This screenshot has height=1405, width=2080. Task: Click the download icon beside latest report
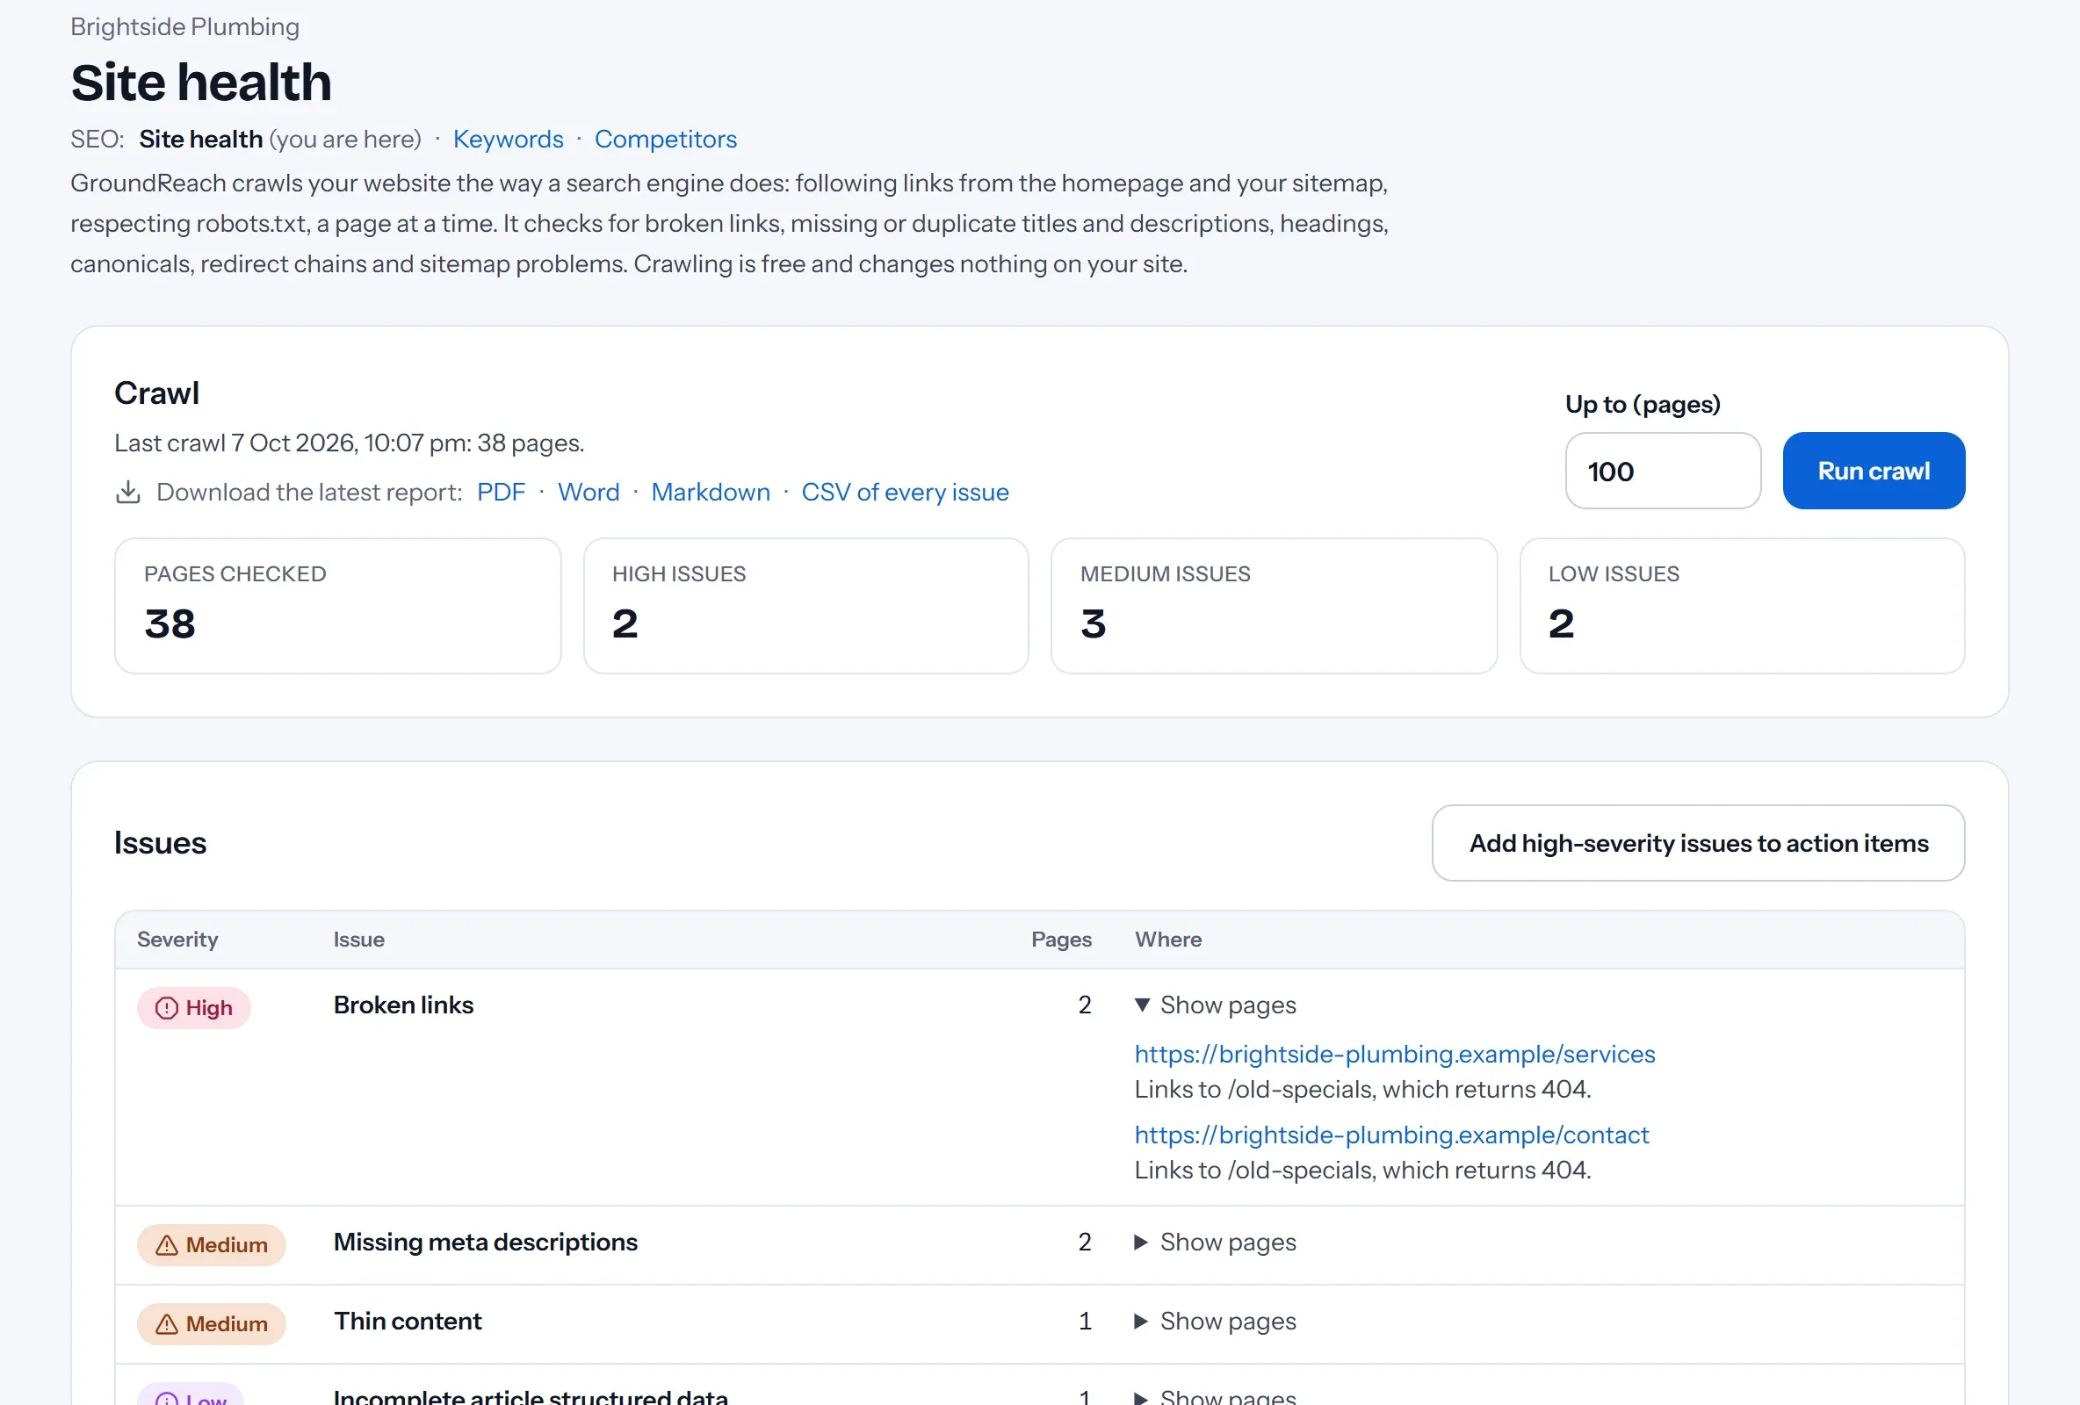tap(128, 493)
